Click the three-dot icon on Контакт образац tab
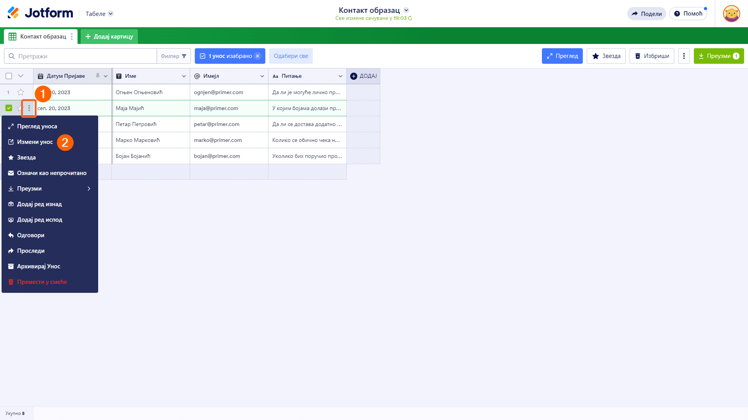 (72, 37)
